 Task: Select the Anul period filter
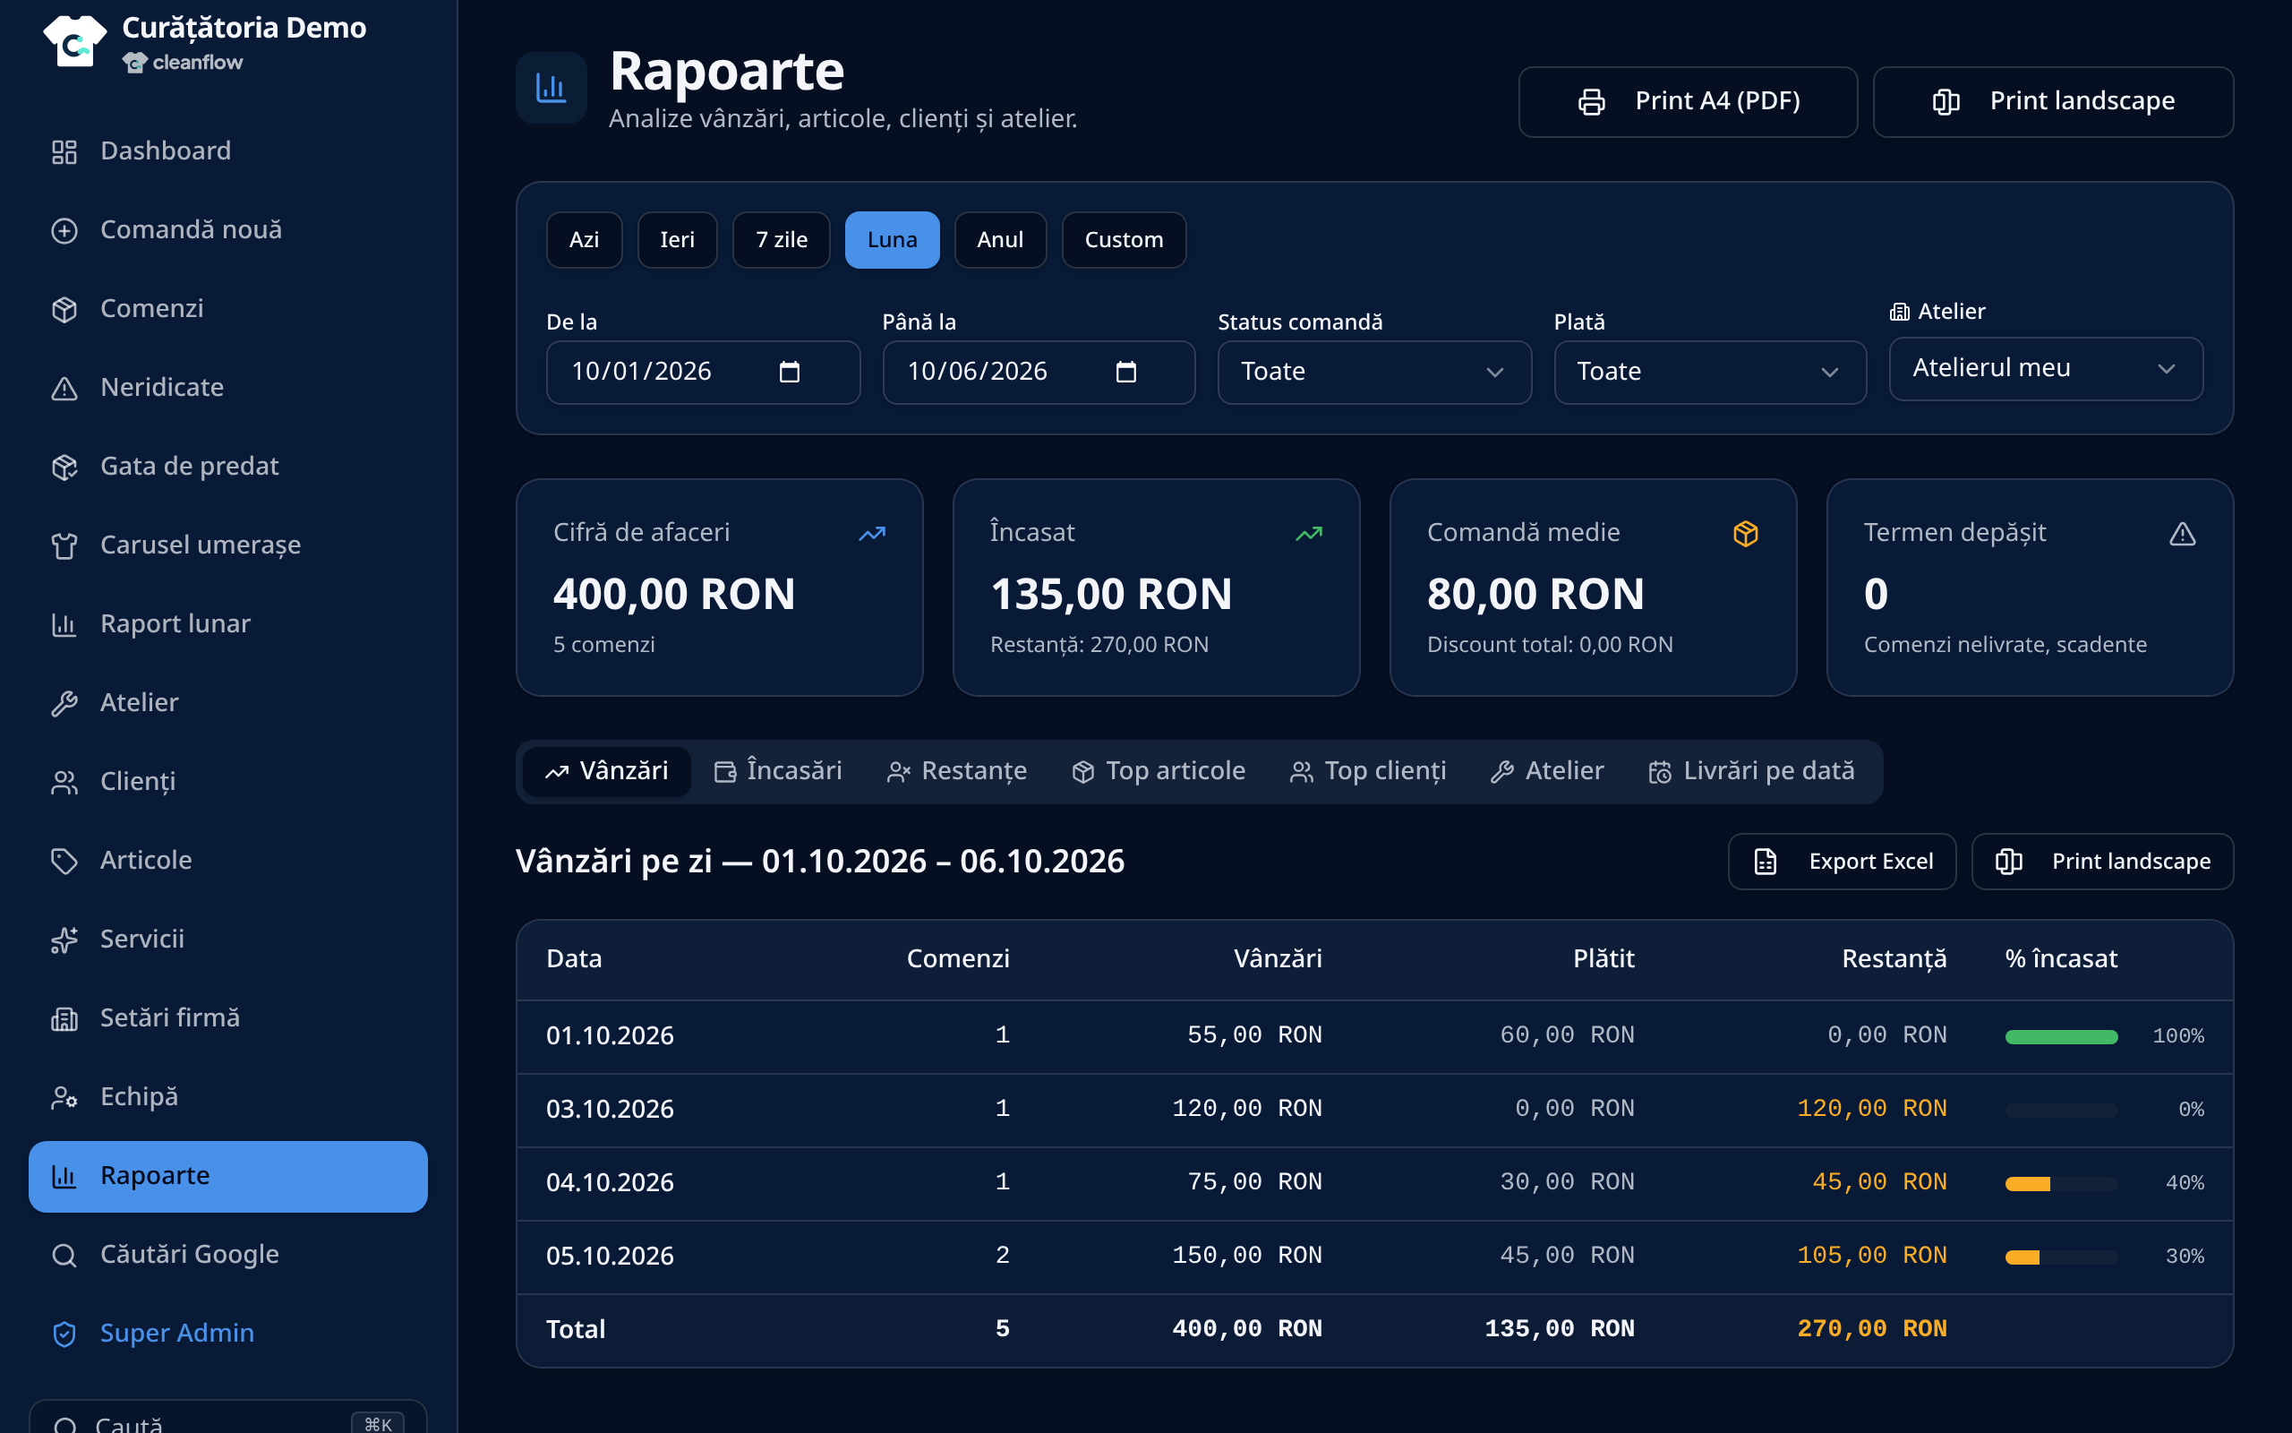[1000, 240]
